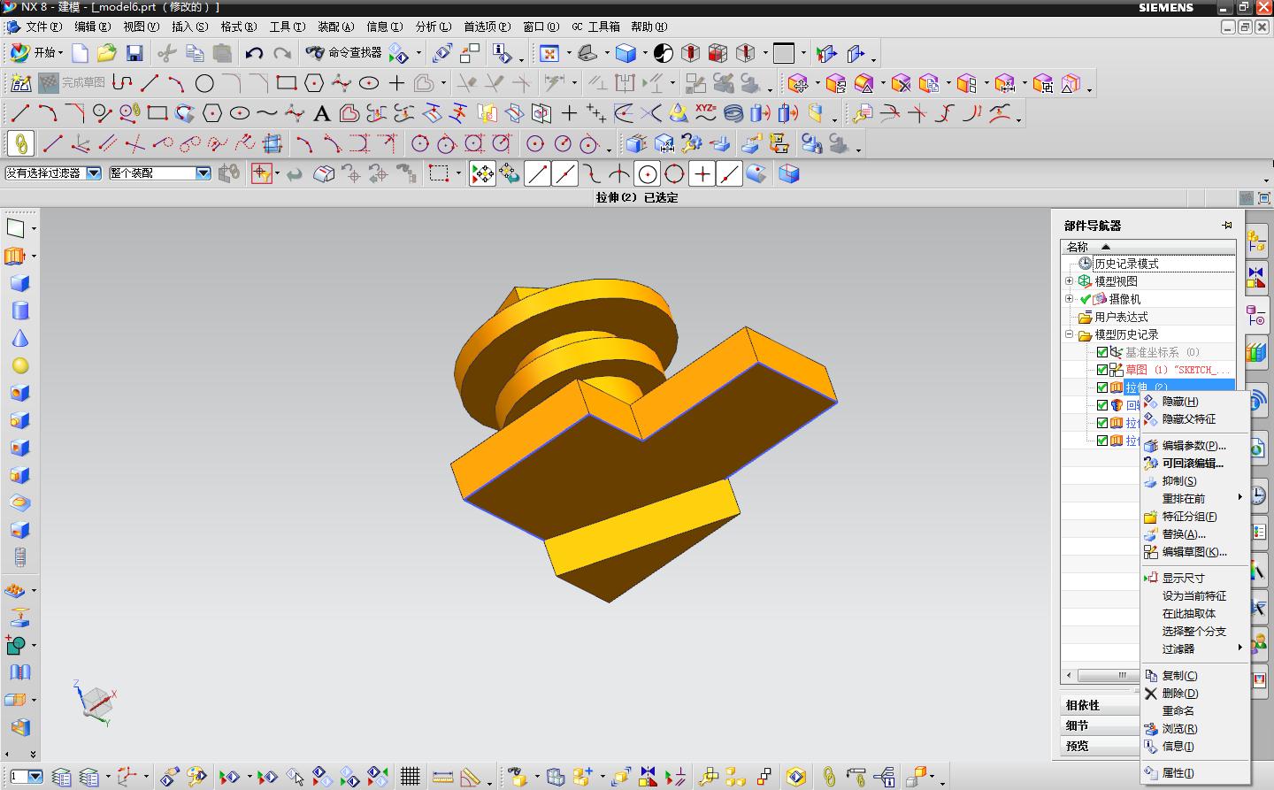Open the 开始 start dropdown
This screenshot has height=790, width=1274.
[x=36, y=53]
